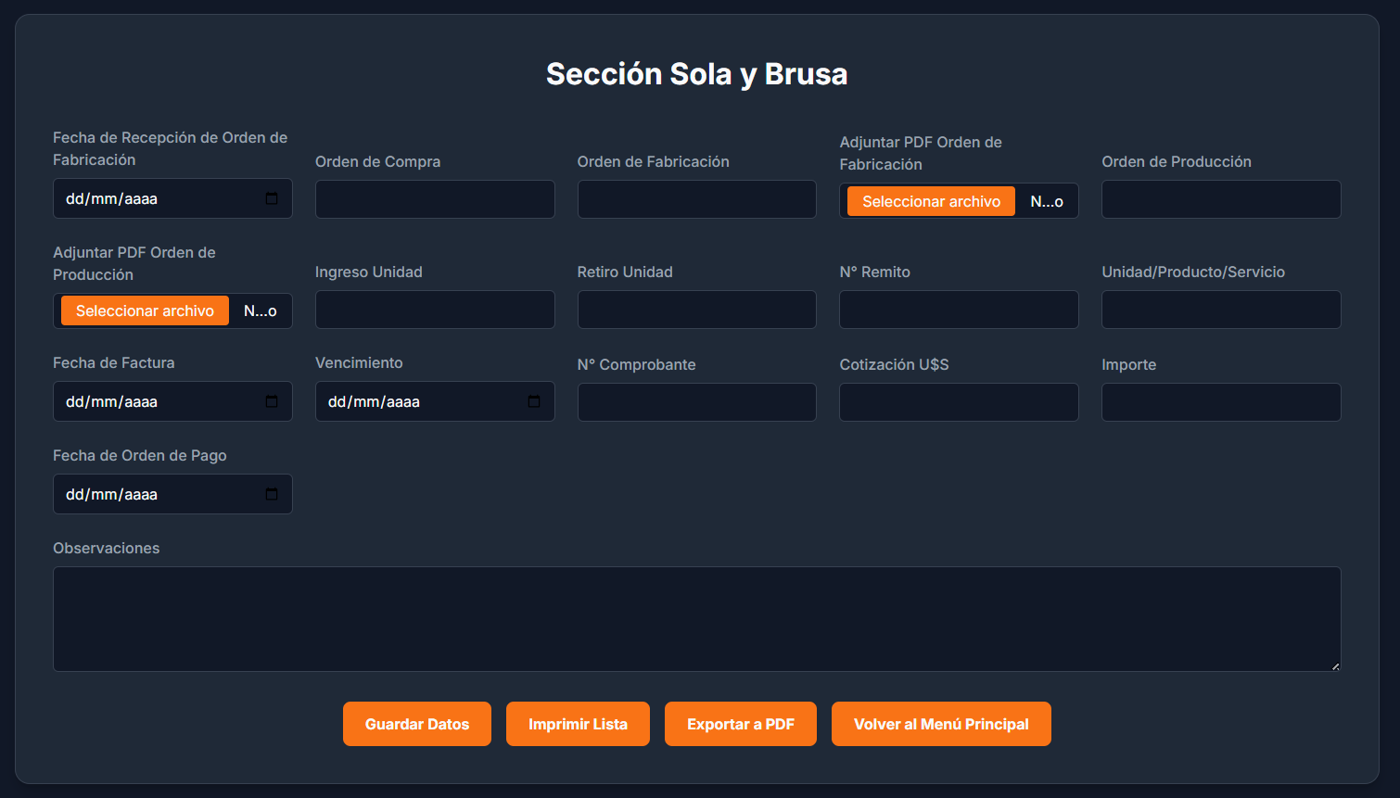The image size is (1400, 798).
Task: Open the Fecha de Orden de Pago calendar
Action: tap(272, 494)
